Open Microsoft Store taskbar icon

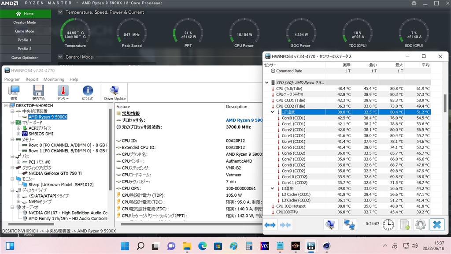(x=218, y=246)
